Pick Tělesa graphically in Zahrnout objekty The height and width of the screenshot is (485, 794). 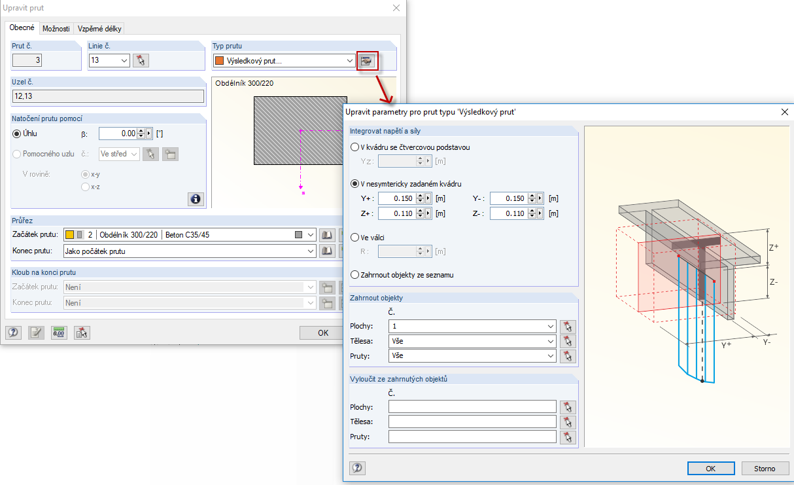(568, 341)
